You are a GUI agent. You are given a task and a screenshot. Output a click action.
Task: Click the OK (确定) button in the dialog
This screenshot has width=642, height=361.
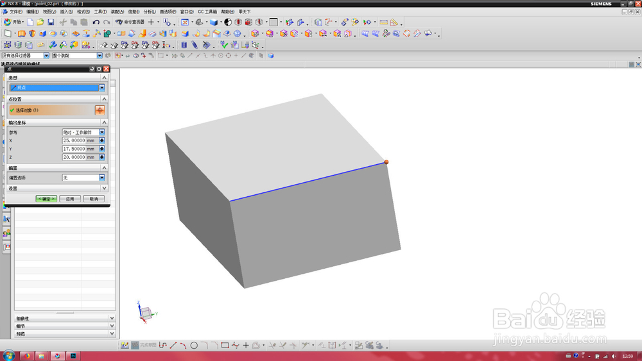point(46,199)
